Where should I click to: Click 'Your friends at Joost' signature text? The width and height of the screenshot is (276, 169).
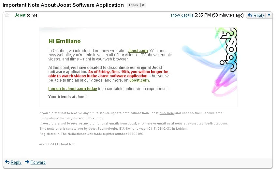click(x=67, y=97)
